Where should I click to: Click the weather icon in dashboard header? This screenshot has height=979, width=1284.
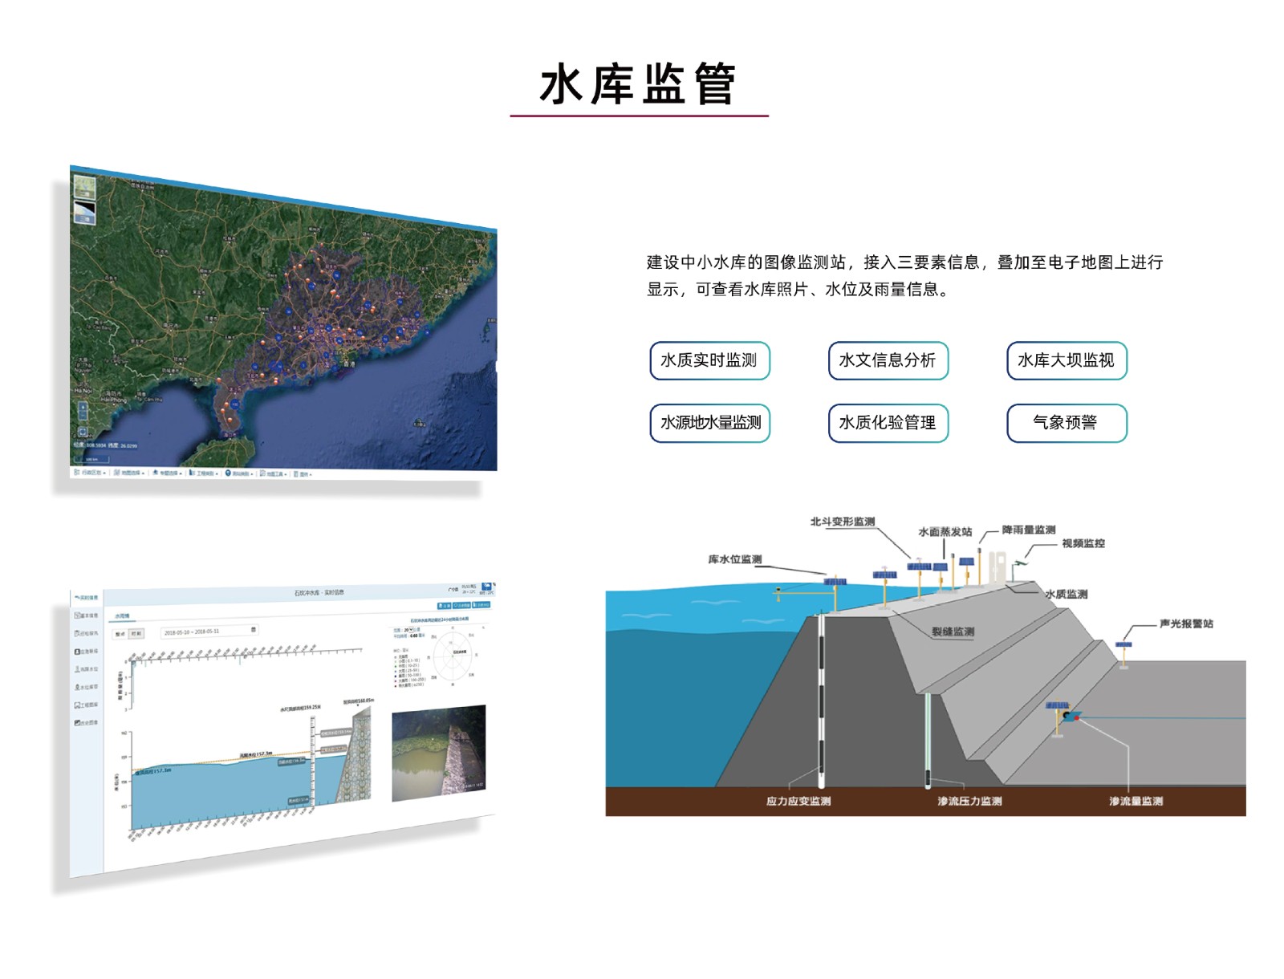(x=486, y=587)
